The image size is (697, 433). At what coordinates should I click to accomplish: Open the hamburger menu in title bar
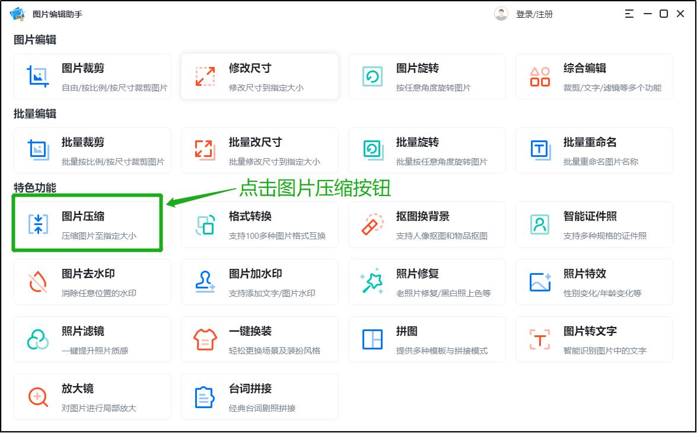pos(629,13)
